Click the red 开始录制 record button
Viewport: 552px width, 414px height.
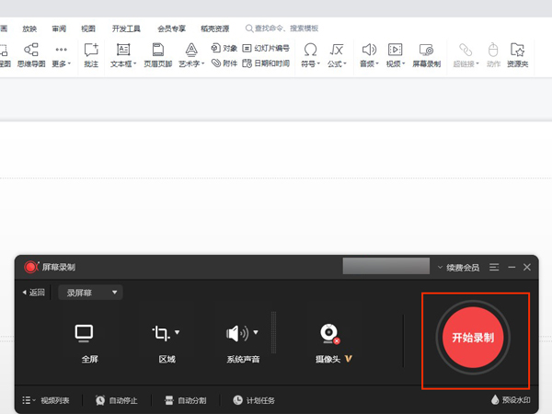tap(473, 338)
